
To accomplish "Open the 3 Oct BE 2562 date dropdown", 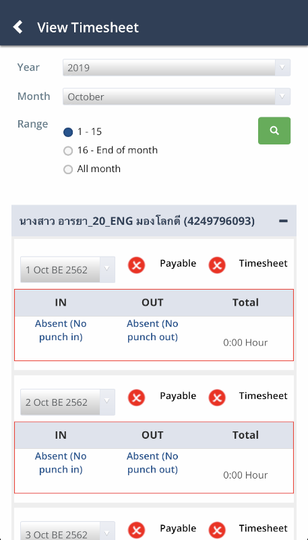I will pos(67,531).
